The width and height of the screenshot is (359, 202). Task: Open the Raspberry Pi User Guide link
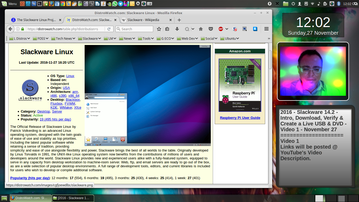pyautogui.click(x=240, y=118)
